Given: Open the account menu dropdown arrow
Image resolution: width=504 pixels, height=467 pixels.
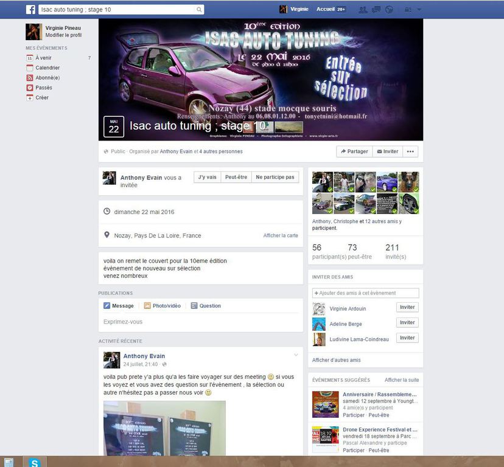Looking at the screenshot, I should pos(419,10).
